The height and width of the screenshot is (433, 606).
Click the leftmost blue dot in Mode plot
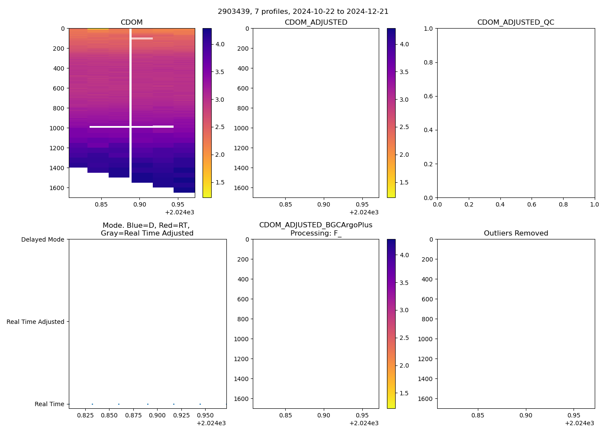coord(92,404)
